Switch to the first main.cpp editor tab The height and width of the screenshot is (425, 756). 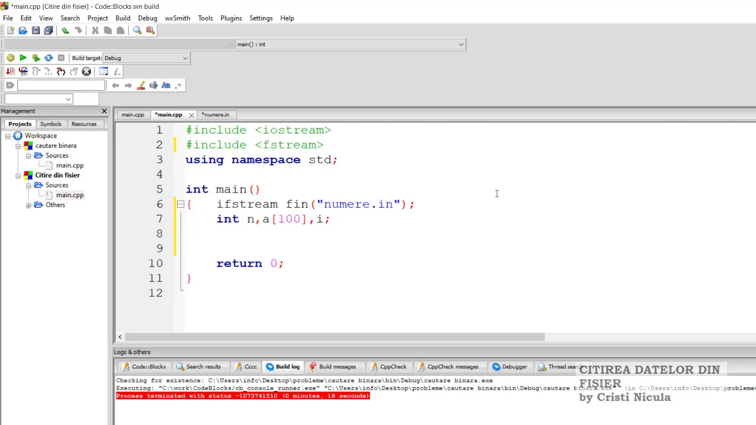point(133,115)
